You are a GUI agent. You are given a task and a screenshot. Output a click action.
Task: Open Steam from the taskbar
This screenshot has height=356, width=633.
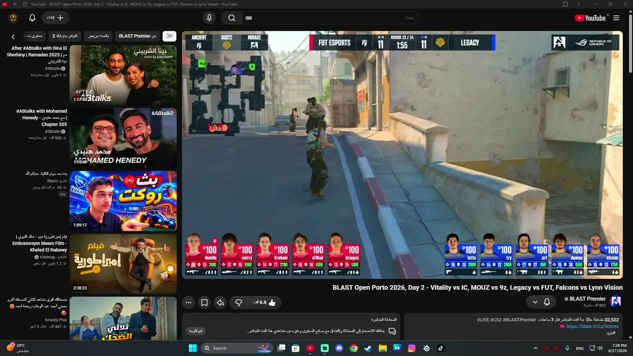(x=368, y=348)
